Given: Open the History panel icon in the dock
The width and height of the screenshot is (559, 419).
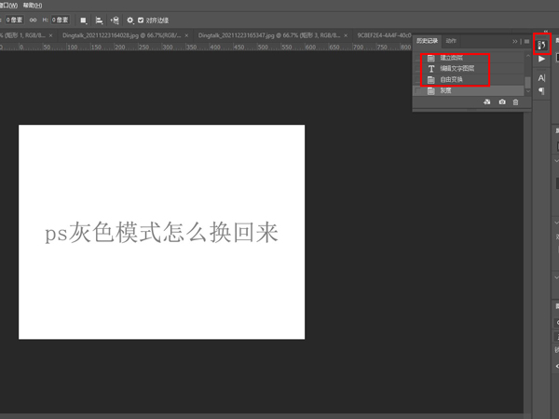Looking at the screenshot, I should [x=542, y=45].
